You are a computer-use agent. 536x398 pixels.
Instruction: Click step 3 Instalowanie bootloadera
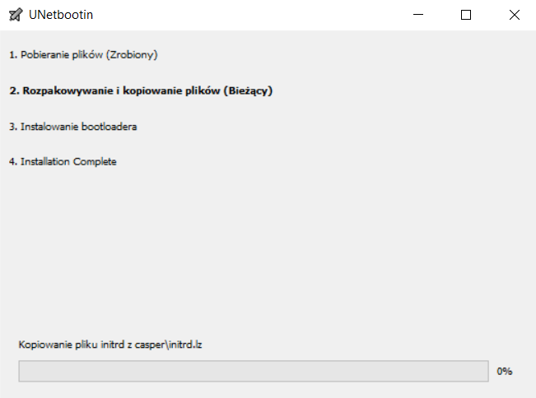(x=73, y=127)
